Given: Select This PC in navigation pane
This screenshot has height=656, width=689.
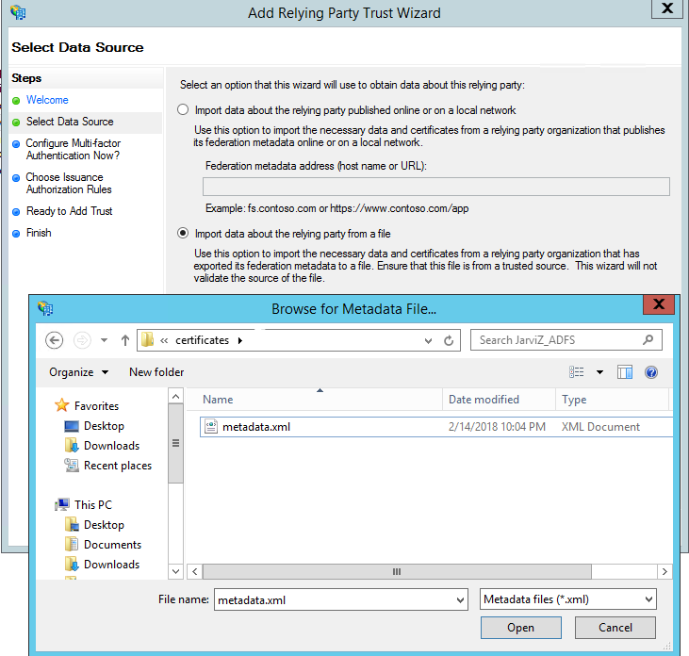Looking at the screenshot, I should click(x=93, y=505).
